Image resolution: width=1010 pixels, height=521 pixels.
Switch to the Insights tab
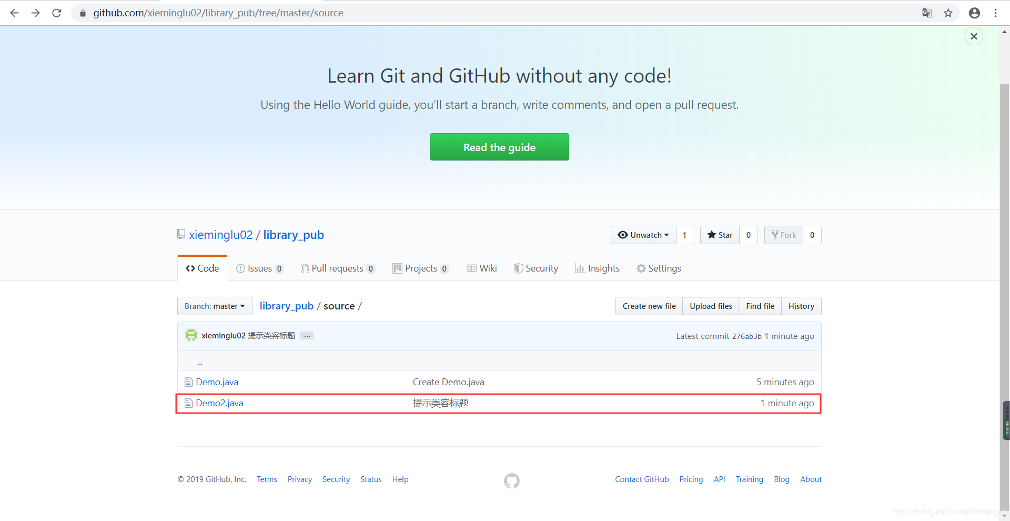pyautogui.click(x=597, y=268)
